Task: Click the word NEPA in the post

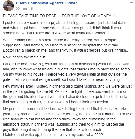Action: [54, 91]
